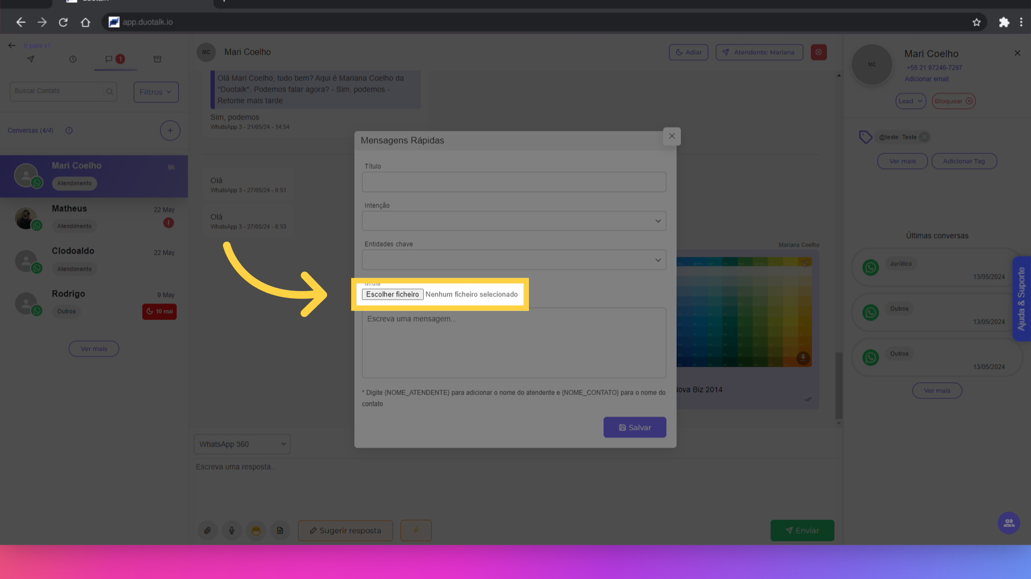Click the Salvar button
Viewport: 1031px width, 579px height.
click(634, 427)
